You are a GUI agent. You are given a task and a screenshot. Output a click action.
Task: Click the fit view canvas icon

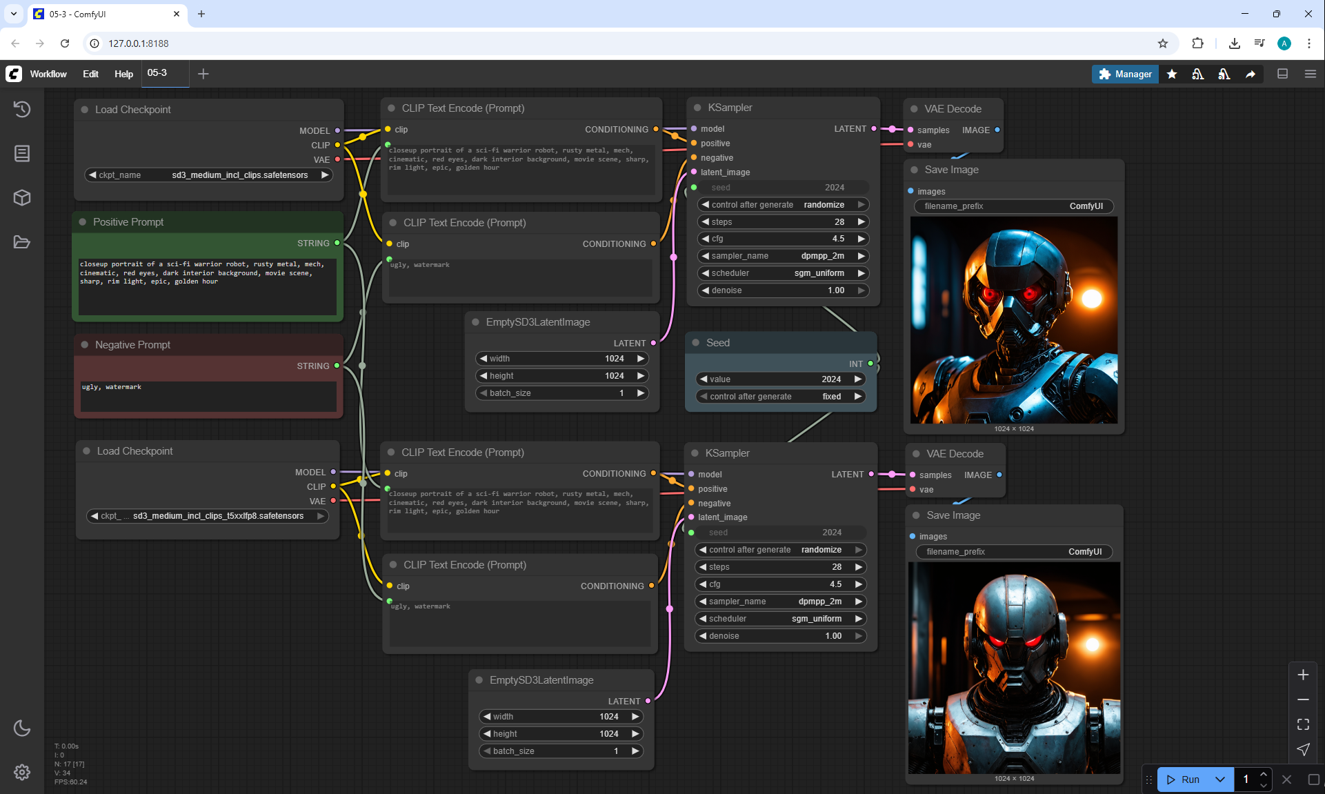pos(1303,724)
